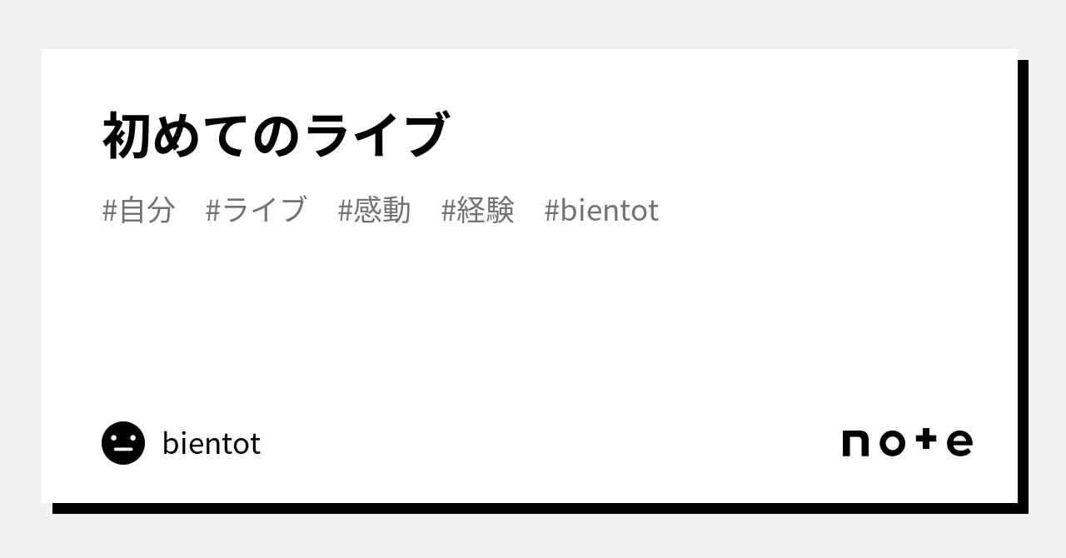This screenshot has width=1066, height=558.
Task: Open the #bientot hashtag
Action: point(600,211)
